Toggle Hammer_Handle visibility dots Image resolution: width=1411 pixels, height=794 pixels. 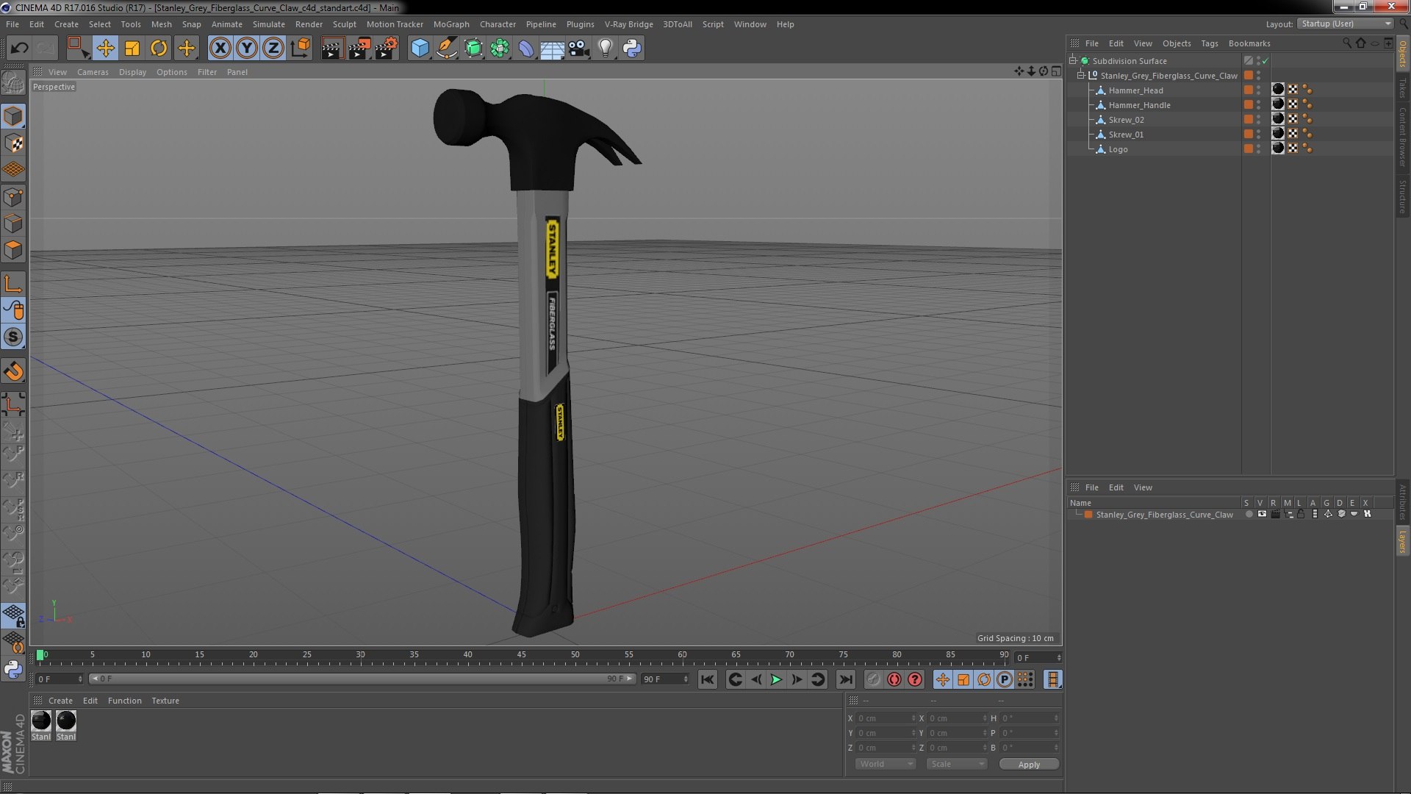(x=1258, y=105)
